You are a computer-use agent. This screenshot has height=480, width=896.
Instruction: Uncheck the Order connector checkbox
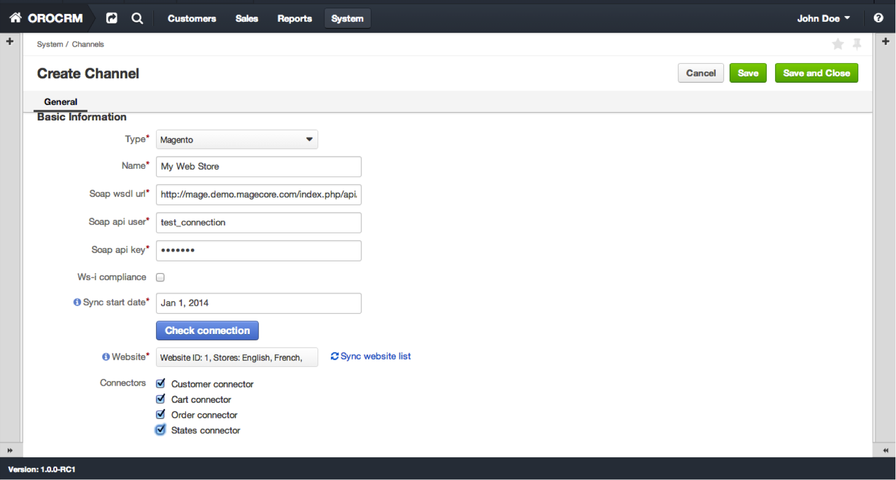pyautogui.click(x=160, y=415)
